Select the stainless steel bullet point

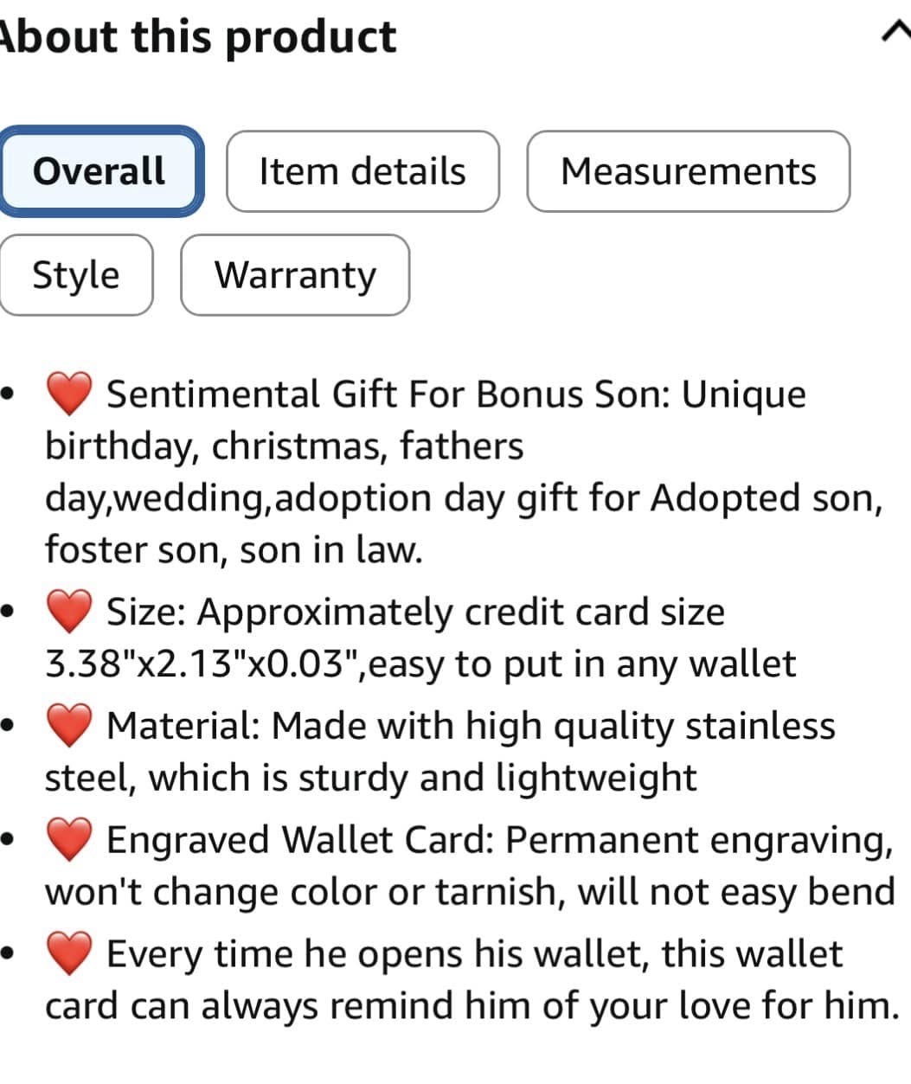[372, 776]
